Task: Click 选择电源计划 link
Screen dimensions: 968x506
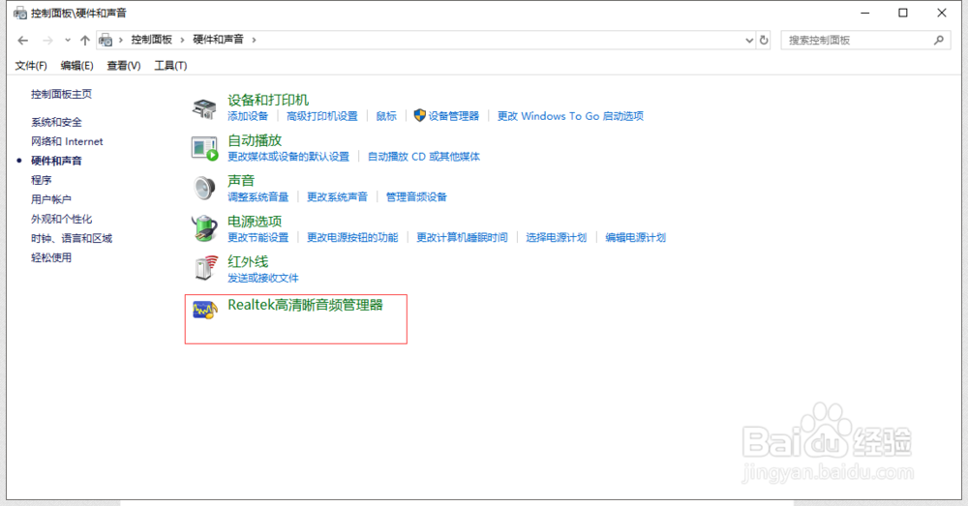Action: [557, 238]
